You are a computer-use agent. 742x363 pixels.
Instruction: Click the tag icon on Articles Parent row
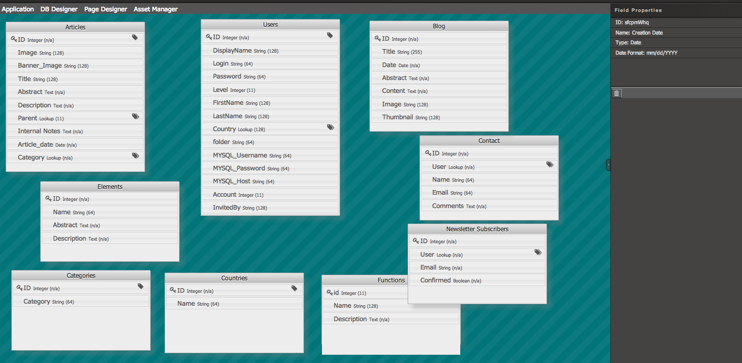point(136,117)
